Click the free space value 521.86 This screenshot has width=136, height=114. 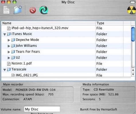pyautogui.click(x=113, y=94)
